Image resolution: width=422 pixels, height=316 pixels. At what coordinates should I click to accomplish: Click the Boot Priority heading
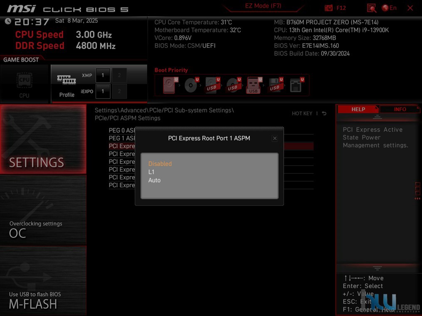click(x=171, y=70)
